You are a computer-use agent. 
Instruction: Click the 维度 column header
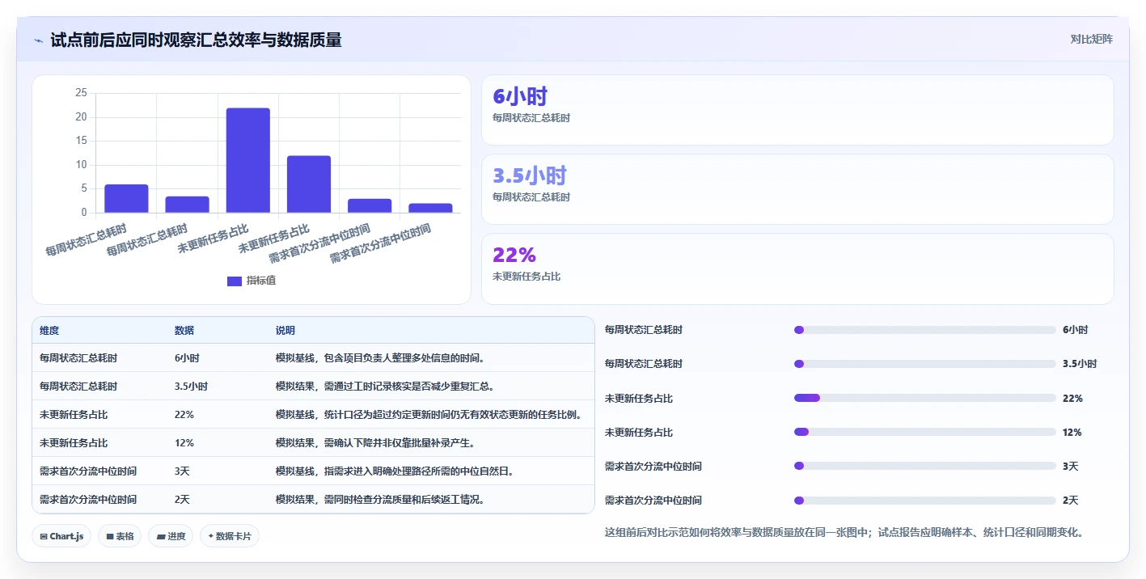(49, 331)
